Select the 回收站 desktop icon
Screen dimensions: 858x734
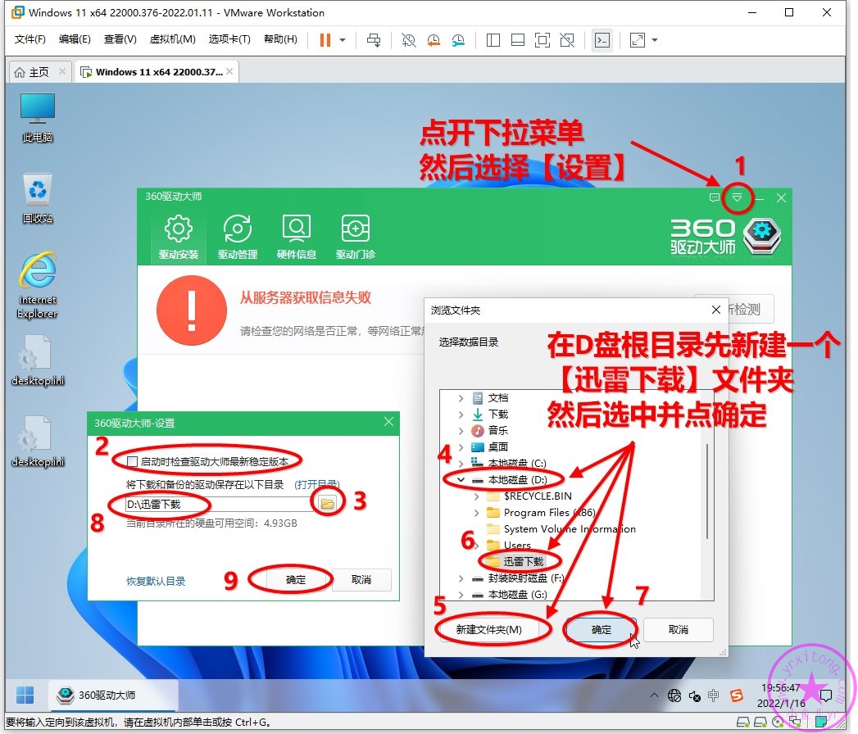click(x=37, y=198)
